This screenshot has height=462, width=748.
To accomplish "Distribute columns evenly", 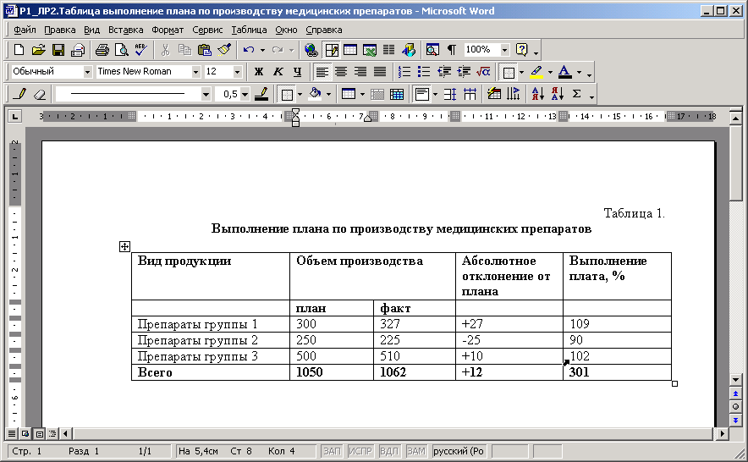I will coord(470,94).
